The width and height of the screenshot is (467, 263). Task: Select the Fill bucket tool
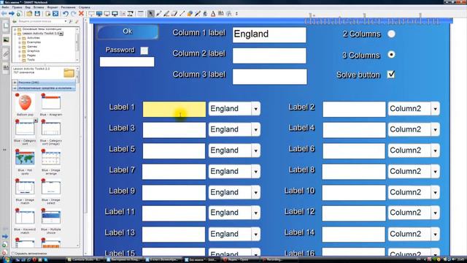[205, 13]
